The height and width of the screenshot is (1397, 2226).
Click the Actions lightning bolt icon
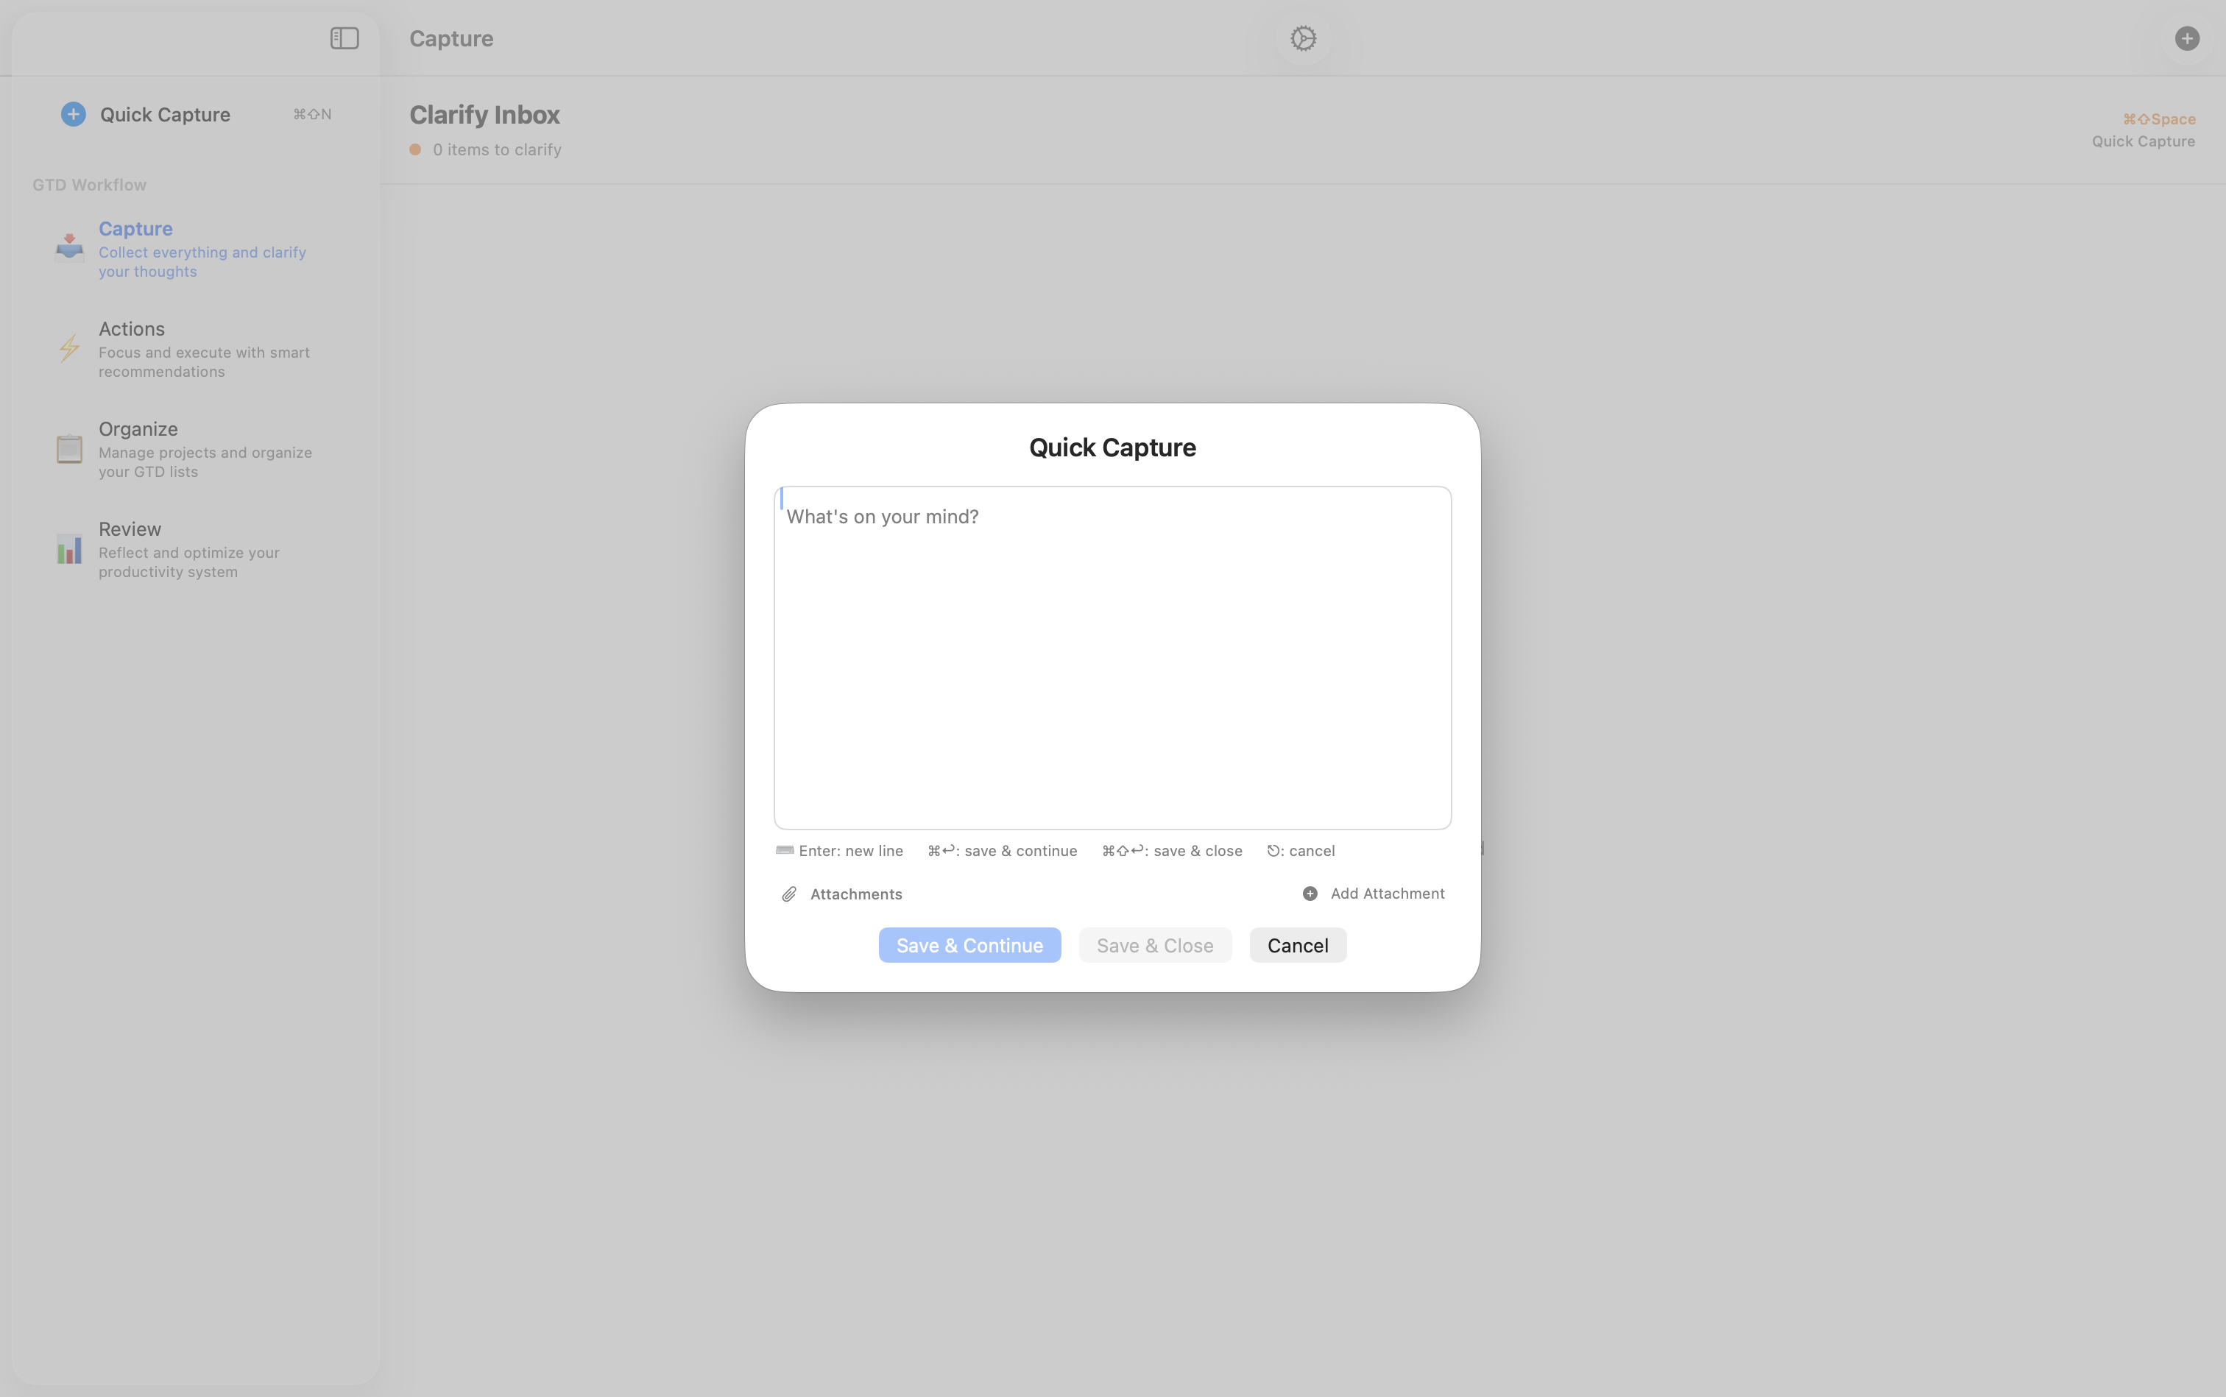click(x=68, y=348)
